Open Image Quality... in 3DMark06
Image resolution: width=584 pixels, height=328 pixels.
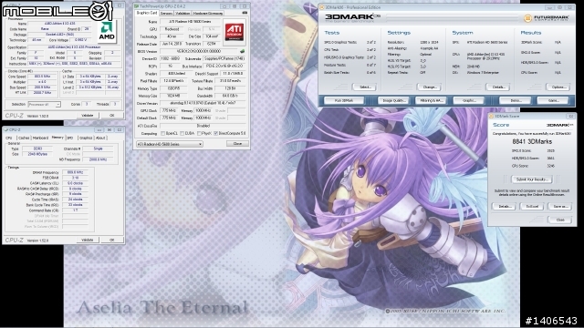tap(393, 100)
